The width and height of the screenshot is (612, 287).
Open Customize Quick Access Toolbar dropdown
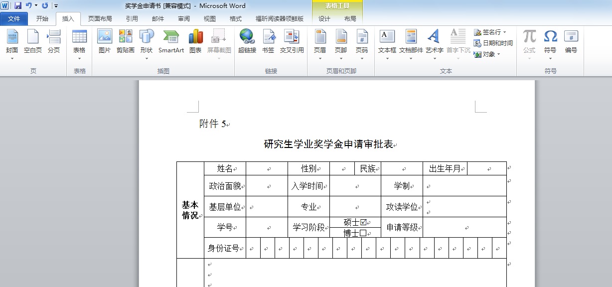click(56, 6)
